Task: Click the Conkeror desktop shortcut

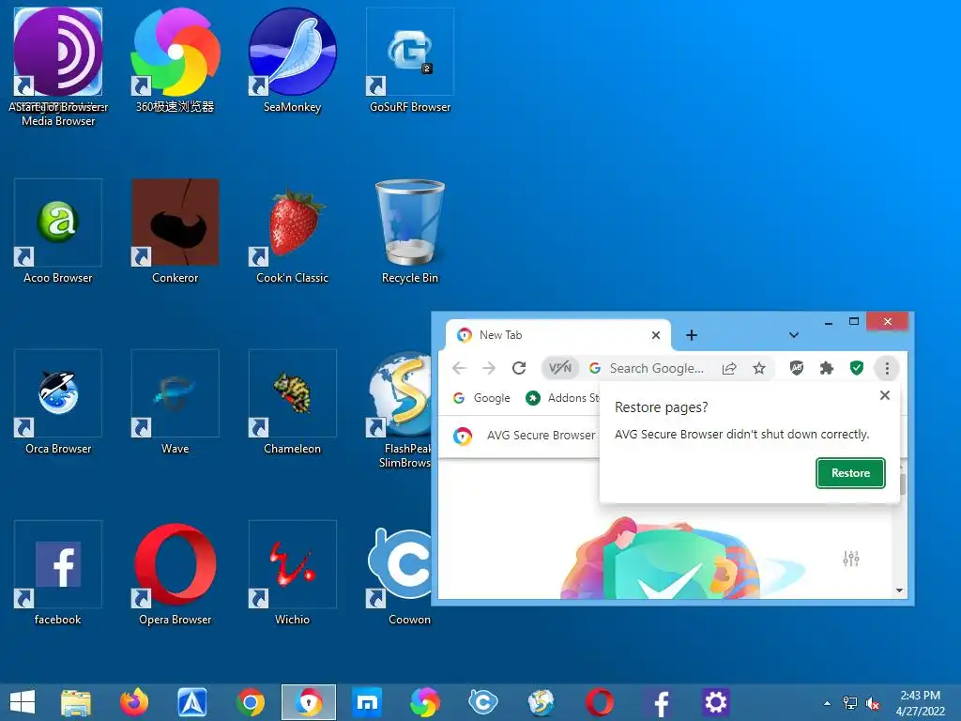Action: 175,222
